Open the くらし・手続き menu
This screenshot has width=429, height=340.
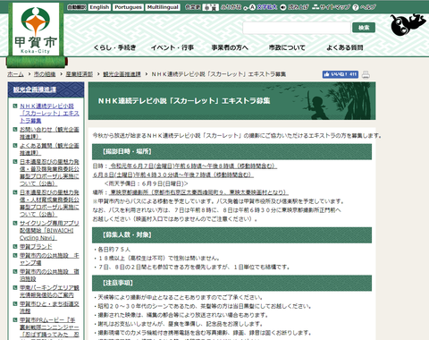(x=114, y=47)
